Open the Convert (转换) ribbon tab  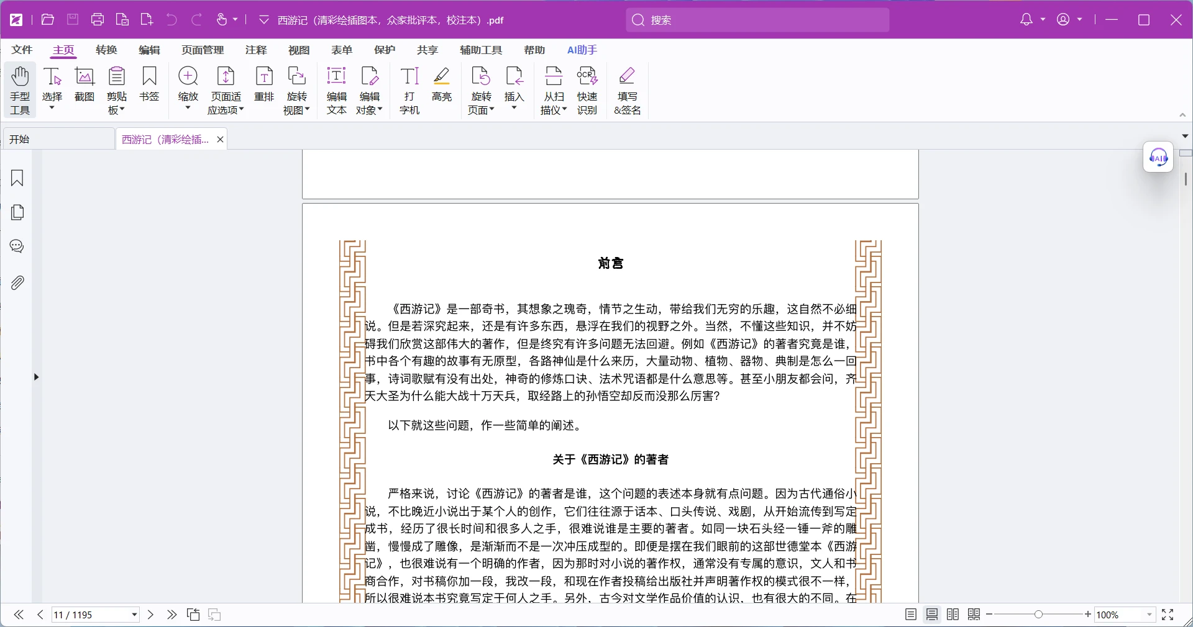pyautogui.click(x=107, y=50)
